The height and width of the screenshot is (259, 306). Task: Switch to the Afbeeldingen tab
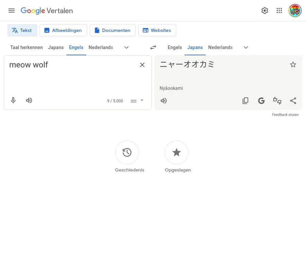(63, 31)
